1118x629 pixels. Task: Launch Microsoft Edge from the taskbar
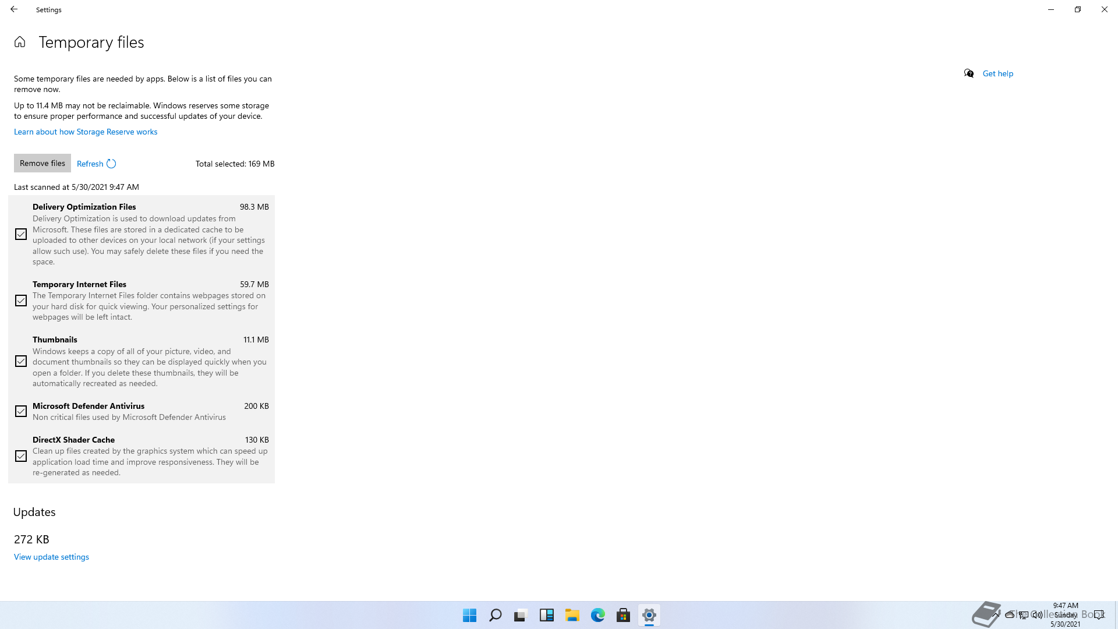598,615
